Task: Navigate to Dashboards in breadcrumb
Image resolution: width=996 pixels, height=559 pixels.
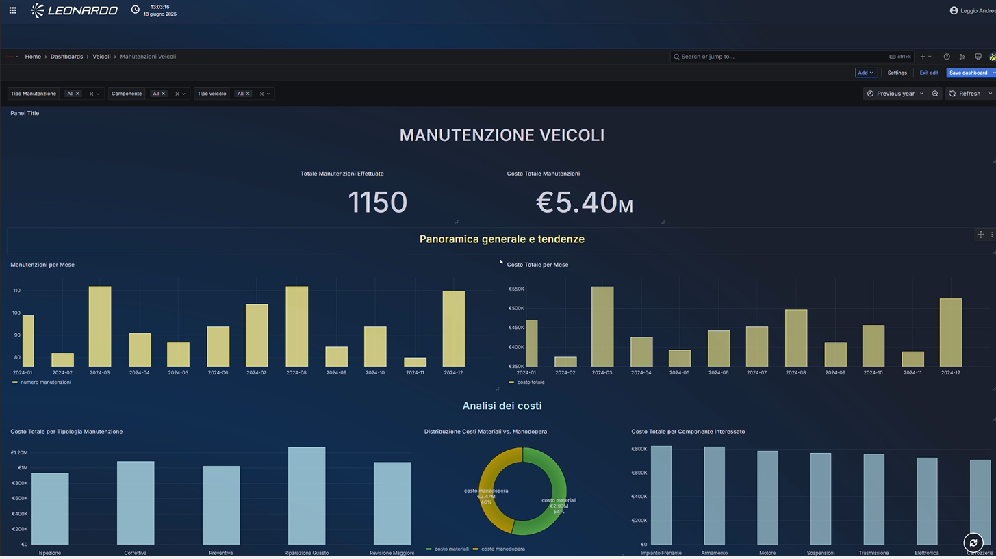Action: tap(66, 57)
